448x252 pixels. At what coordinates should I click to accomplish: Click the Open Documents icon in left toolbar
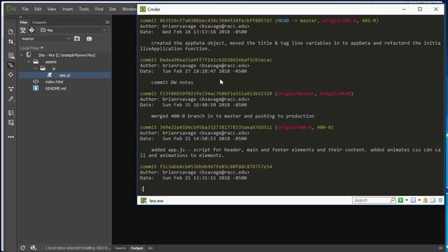[x=11, y=31]
